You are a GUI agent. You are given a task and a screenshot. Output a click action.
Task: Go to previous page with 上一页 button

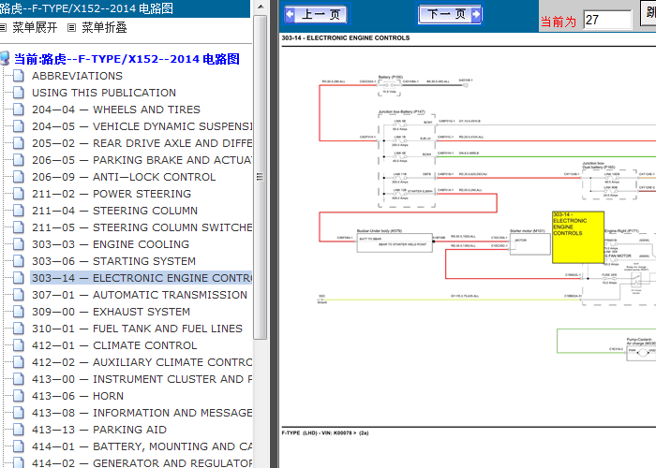[x=317, y=15]
